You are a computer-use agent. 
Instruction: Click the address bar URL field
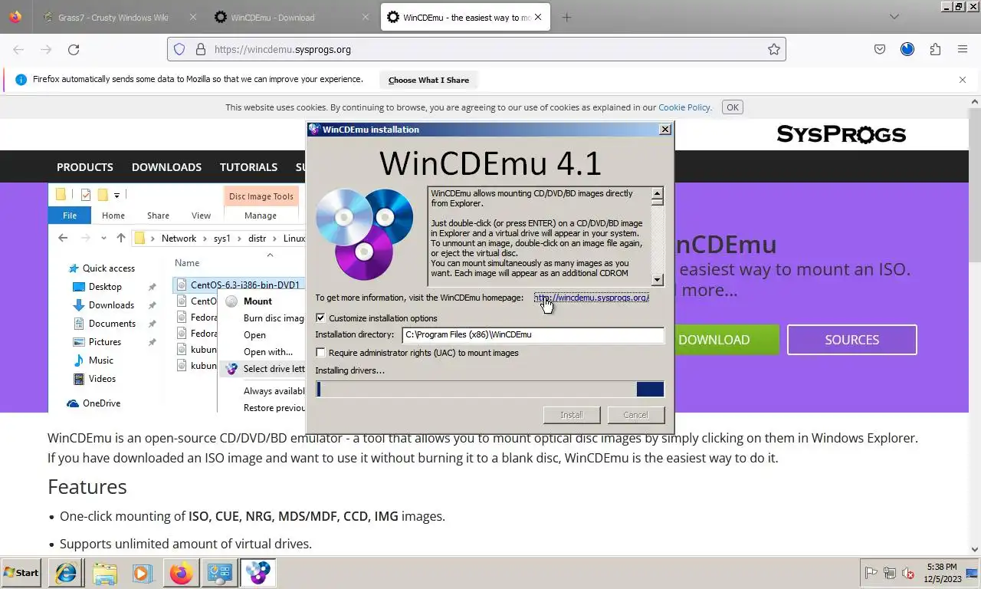click(x=475, y=49)
